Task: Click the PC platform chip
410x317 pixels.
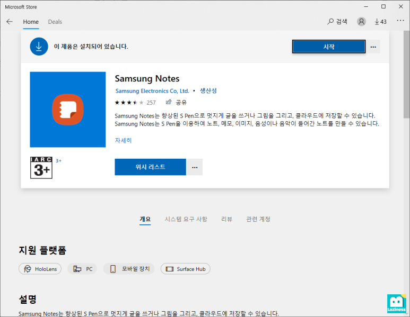Action: point(82,269)
